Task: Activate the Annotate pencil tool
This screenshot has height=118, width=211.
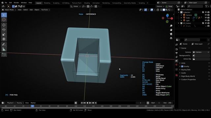Action: tap(4, 45)
